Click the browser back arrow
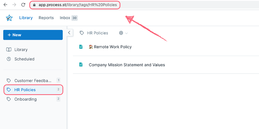 pyautogui.click(x=6, y=5)
